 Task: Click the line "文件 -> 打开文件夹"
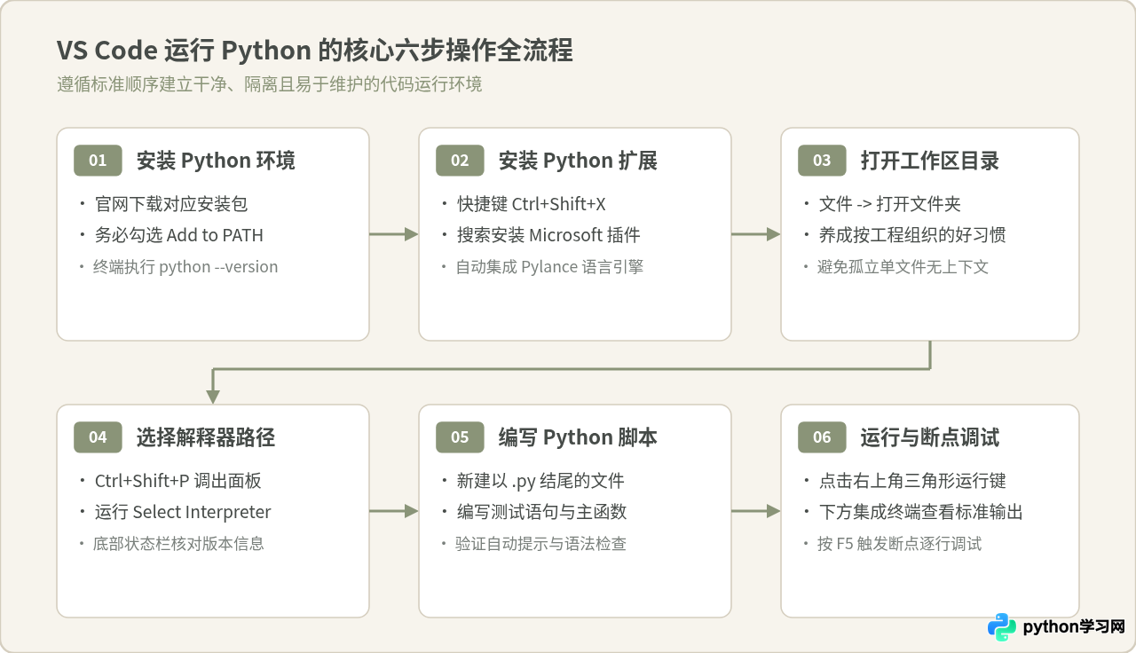(x=890, y=204)
